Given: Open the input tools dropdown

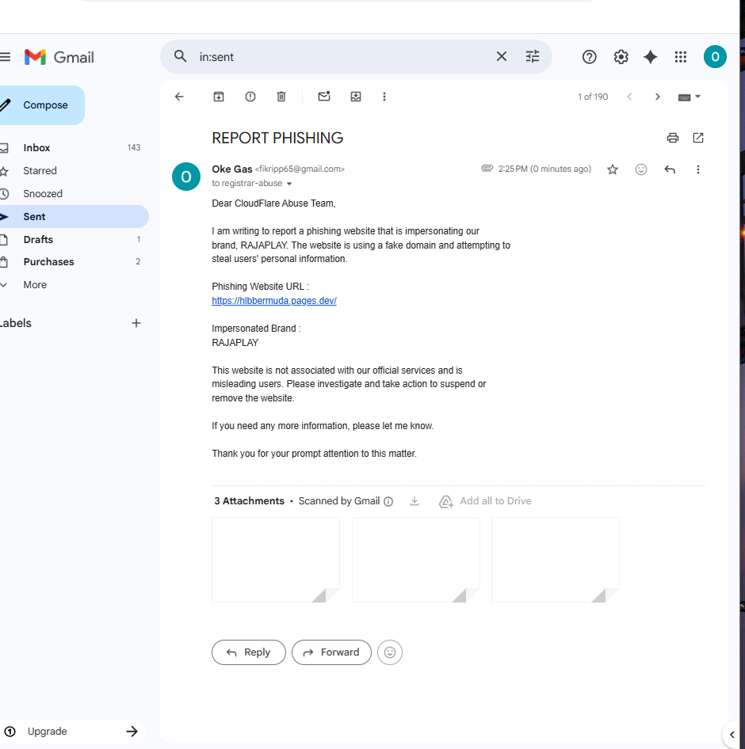Looking at the screenshot, I should 690,97.
